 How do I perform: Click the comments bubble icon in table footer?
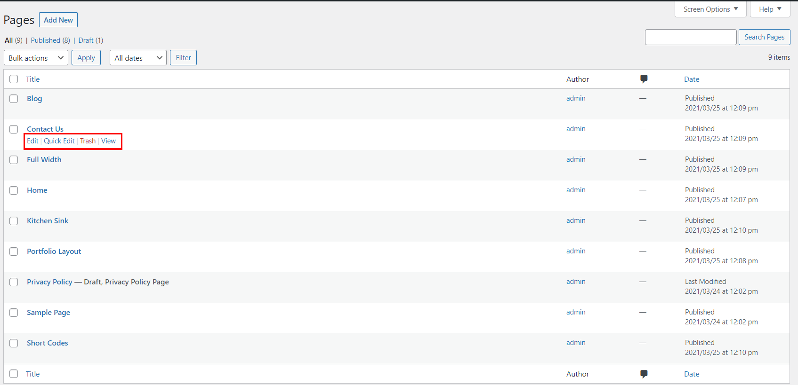click(644, 374)
